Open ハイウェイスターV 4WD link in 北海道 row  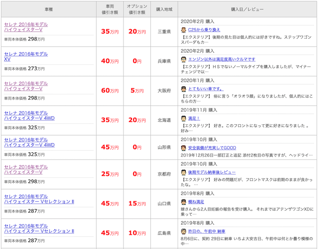(30, 116)
